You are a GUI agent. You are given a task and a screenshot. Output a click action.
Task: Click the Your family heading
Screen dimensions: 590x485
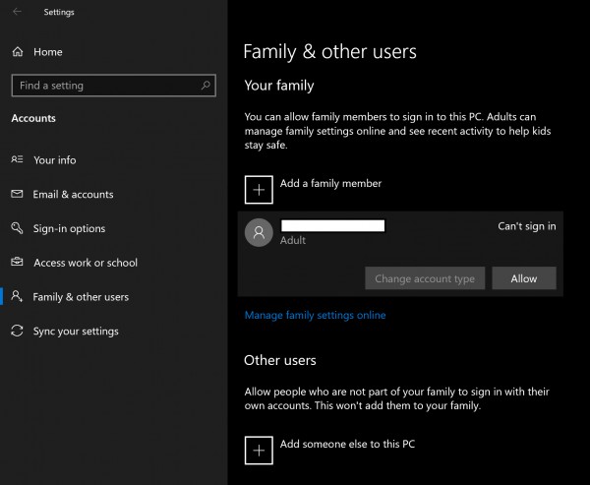(279, 86)
